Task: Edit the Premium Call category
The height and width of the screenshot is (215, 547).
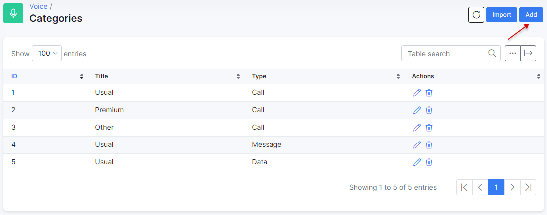Action: point(417,110)
